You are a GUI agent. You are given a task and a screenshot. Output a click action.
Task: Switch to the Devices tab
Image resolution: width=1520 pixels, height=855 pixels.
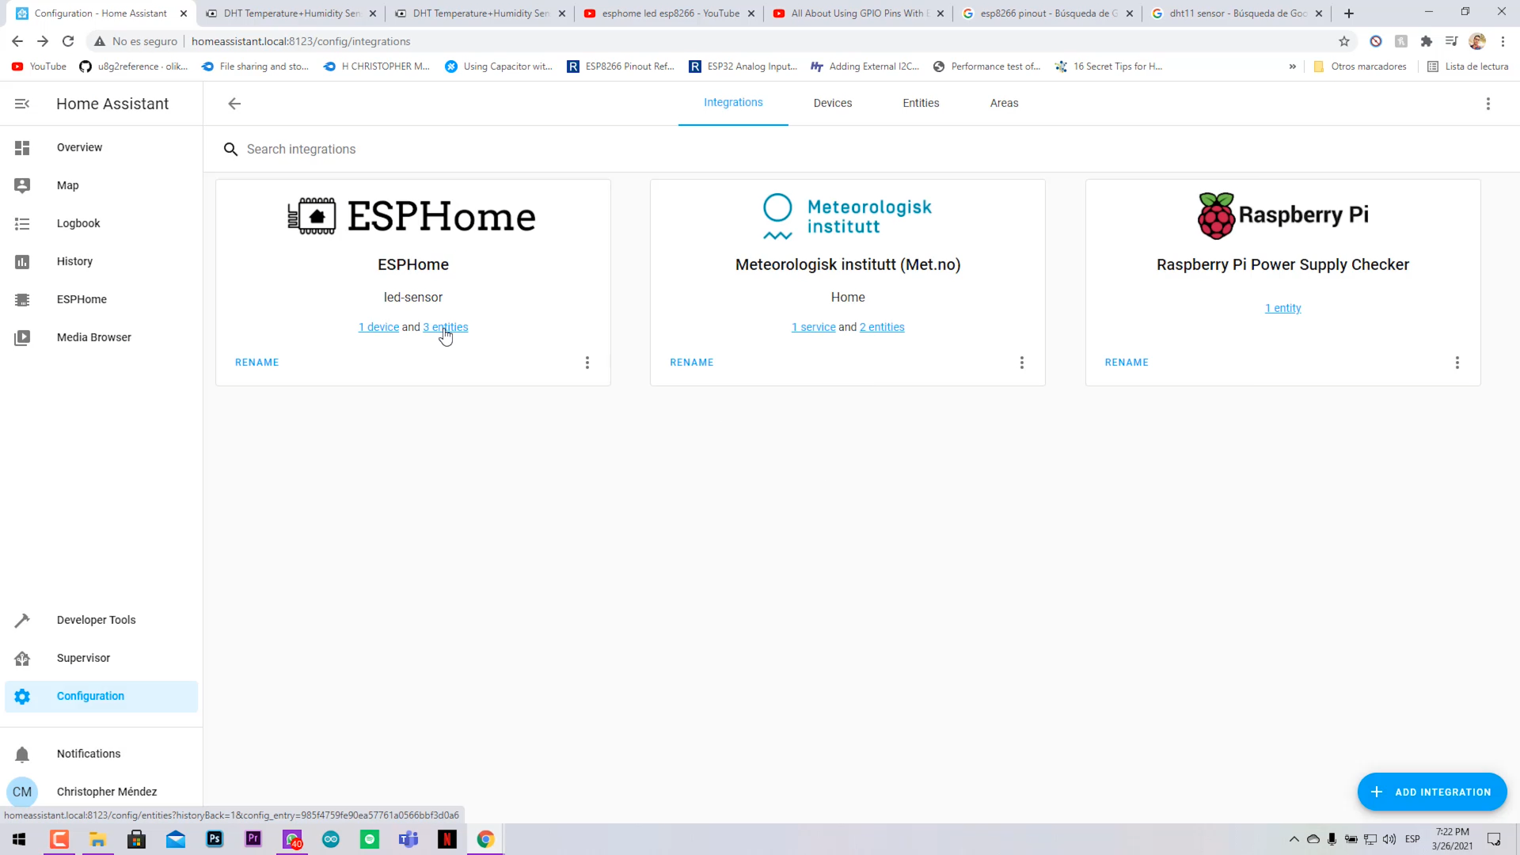click(x=832, y=104)
